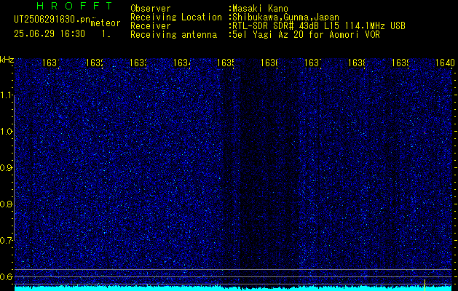Click the HROFFT title text
This screenshot has width=458, height=291.
tap(75, 6)
